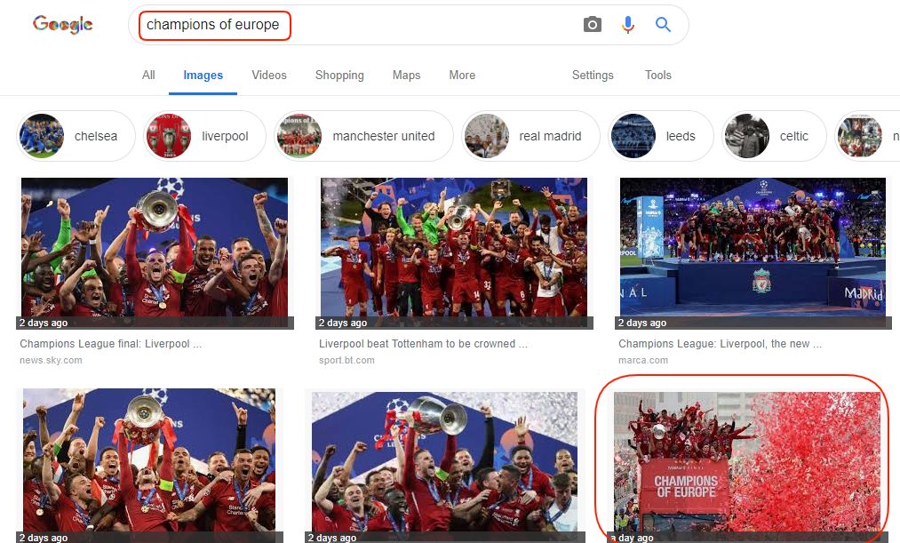Filter images by leeds chip
This screenshot has width=900, height=543.
coord(661,136)
